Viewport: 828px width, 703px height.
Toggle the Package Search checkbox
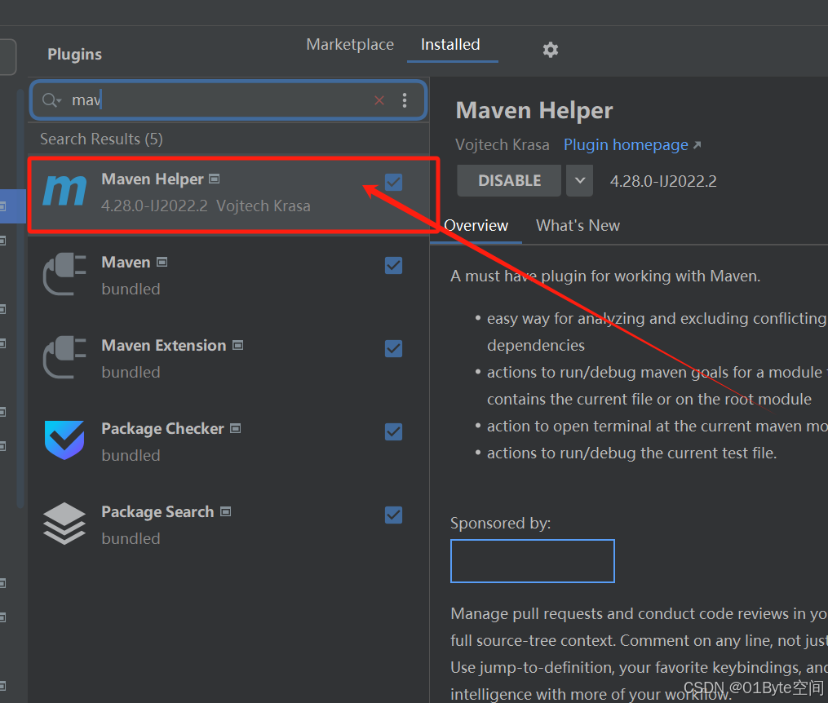(x=393, y=515)
